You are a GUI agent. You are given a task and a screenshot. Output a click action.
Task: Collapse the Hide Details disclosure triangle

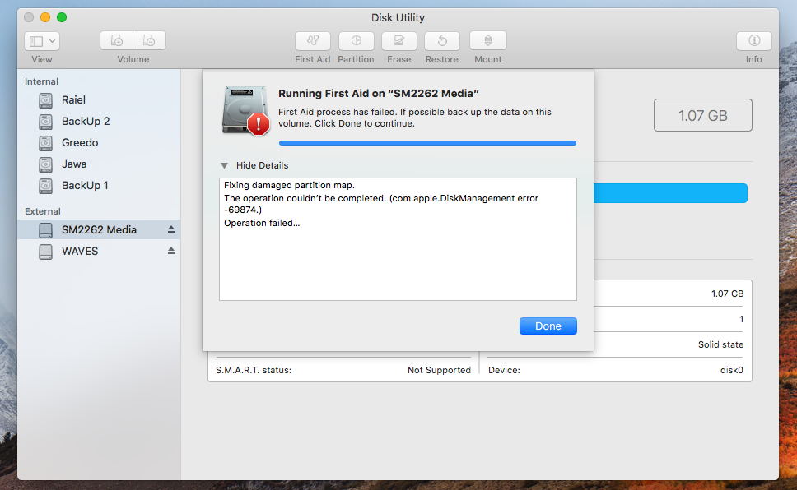[224, 165]
